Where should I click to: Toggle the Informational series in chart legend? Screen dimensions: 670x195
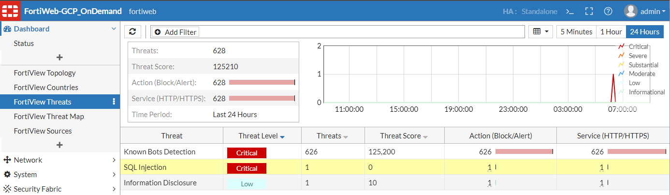(x=641, y=92)
